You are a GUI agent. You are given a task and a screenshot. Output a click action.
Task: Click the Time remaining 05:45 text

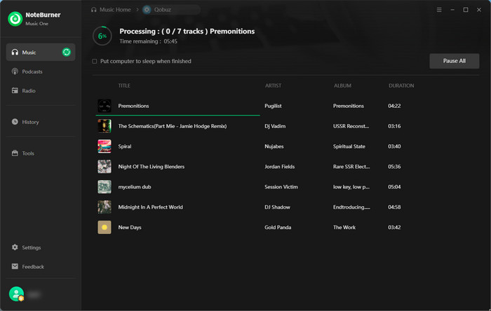point(148,41)
